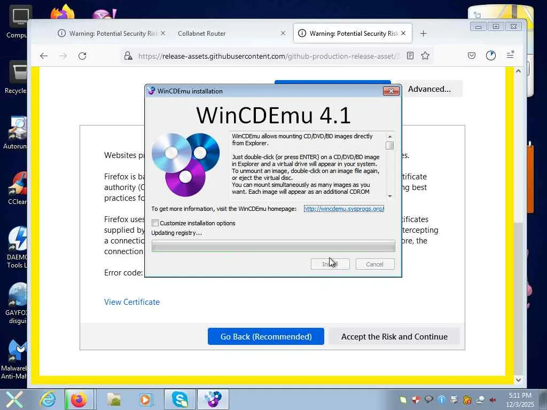Close the active Warning tab
This screenshot has width=547, height=410.
coord(403,33)
